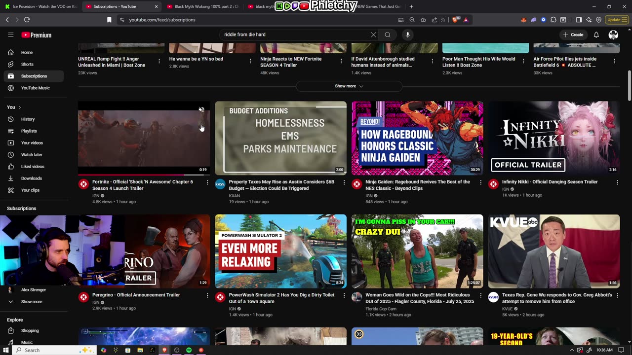Go to the YouTube Premium logo home
Screen dimensions: 632x355
click(x=37, y=35)
